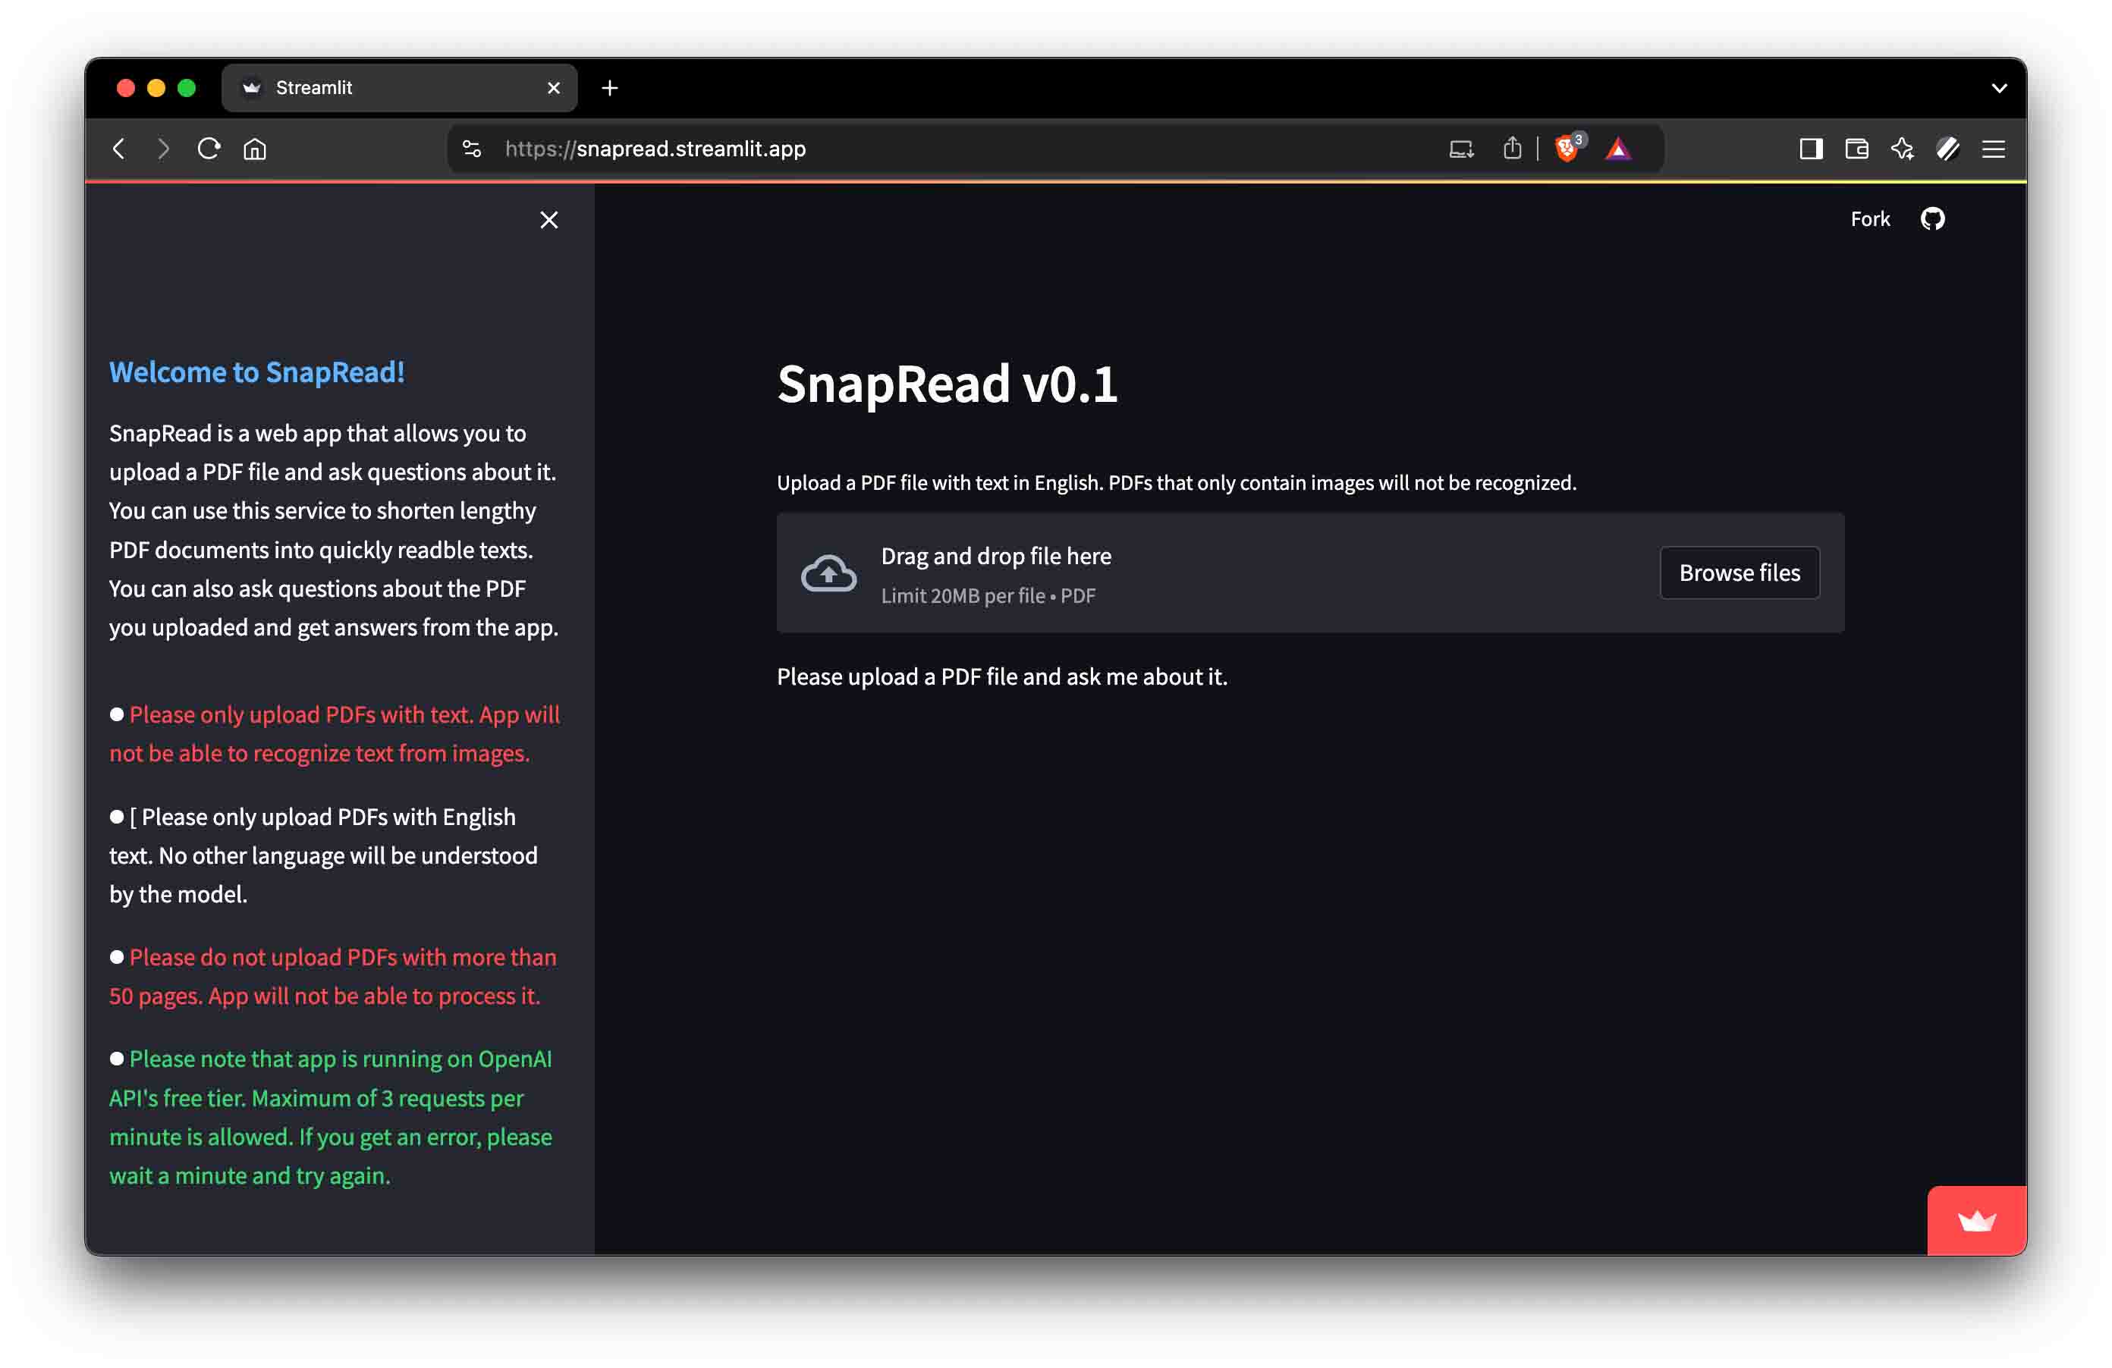2112x1368 pixels.
Task: Click the address bar URL snapread.streamlit.app
Action: coord(655,149)
